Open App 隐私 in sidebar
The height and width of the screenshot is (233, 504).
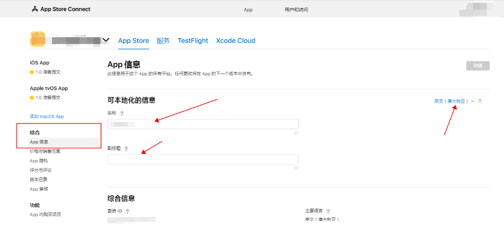[x=39, y=161]
